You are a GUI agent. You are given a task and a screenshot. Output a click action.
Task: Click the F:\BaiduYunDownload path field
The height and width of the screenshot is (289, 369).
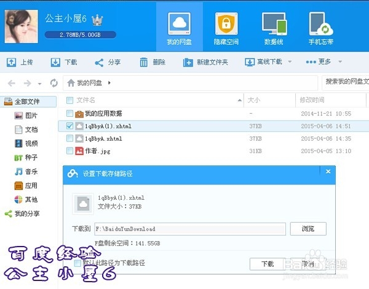click(190, 229)
